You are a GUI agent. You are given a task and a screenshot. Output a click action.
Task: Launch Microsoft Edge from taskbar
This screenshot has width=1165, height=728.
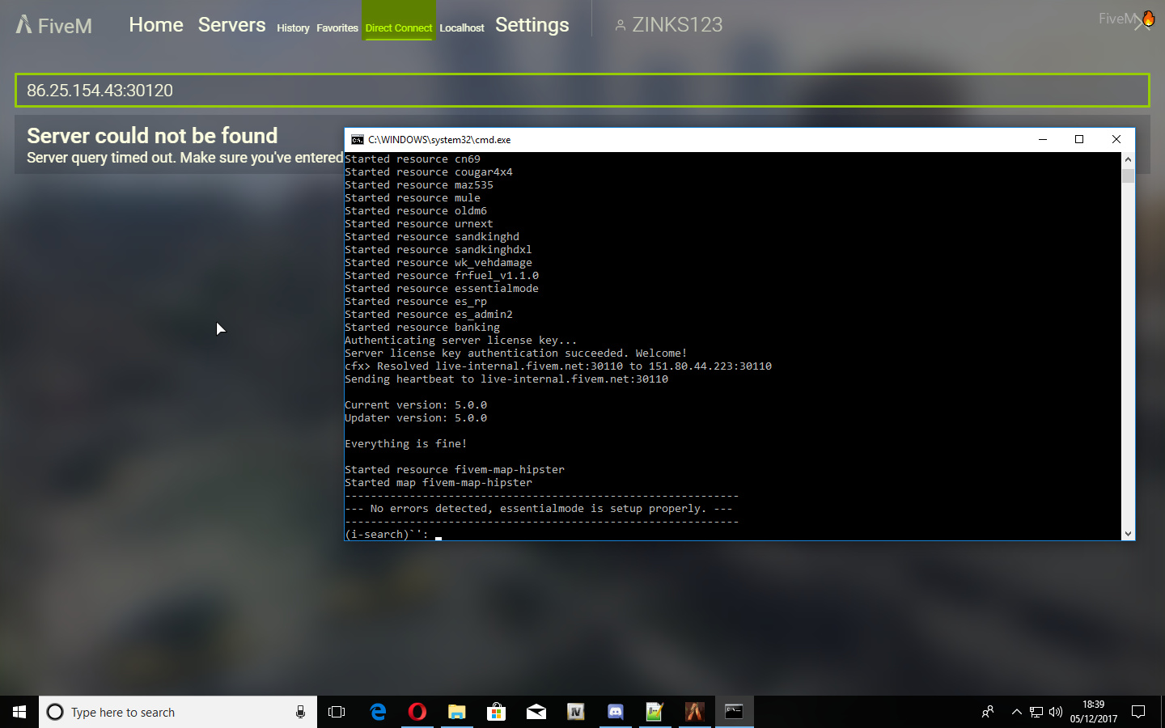(x=378, y=712)
